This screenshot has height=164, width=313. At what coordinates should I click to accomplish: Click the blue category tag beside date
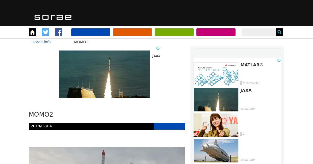(170, 126)
